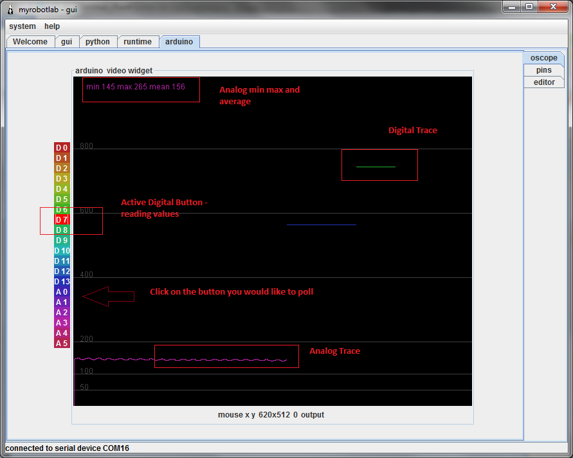Switch to the Welcome tab
Screen dimensions: 573x458
(30, 42)
